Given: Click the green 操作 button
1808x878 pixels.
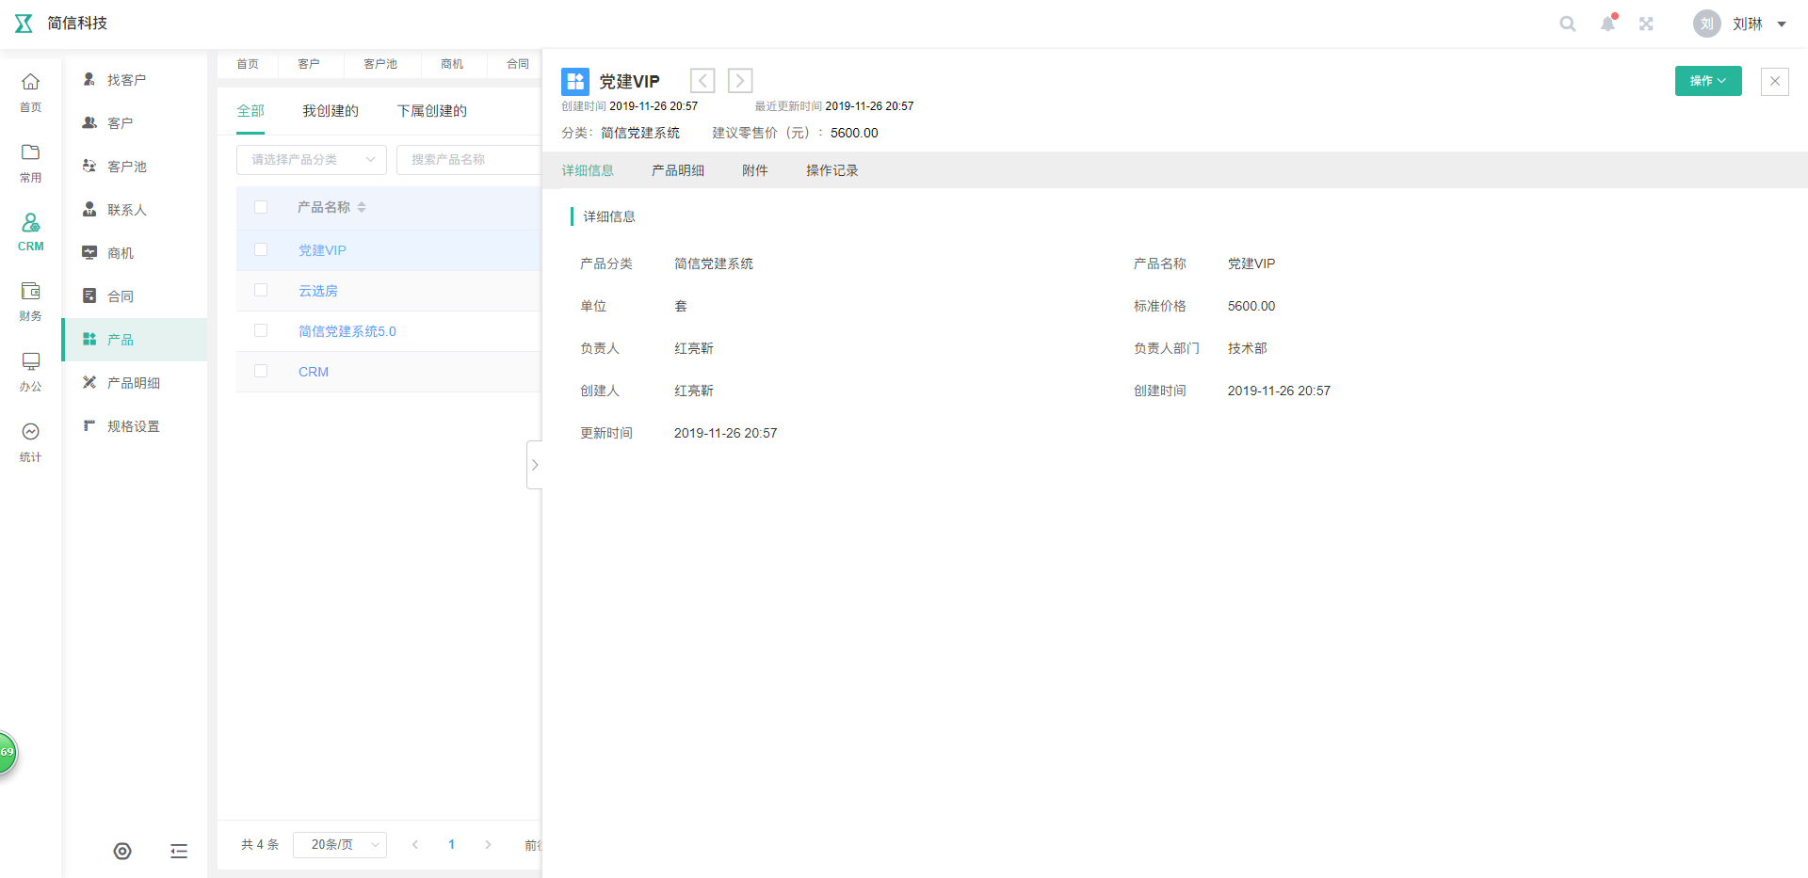Looking at the screenshot, I should tap(1707, 81).
